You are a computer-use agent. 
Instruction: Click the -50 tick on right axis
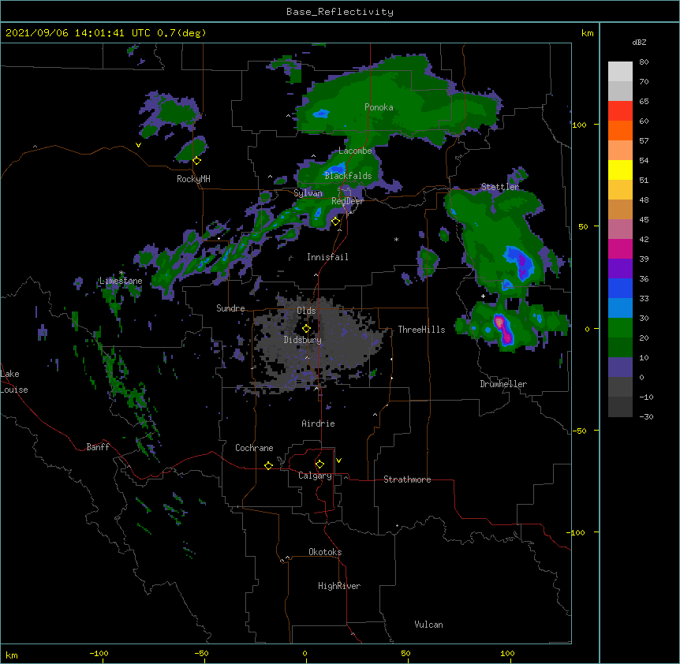579,431
